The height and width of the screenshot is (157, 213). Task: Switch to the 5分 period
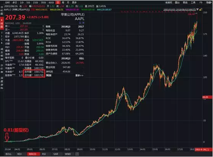point(28,2)
